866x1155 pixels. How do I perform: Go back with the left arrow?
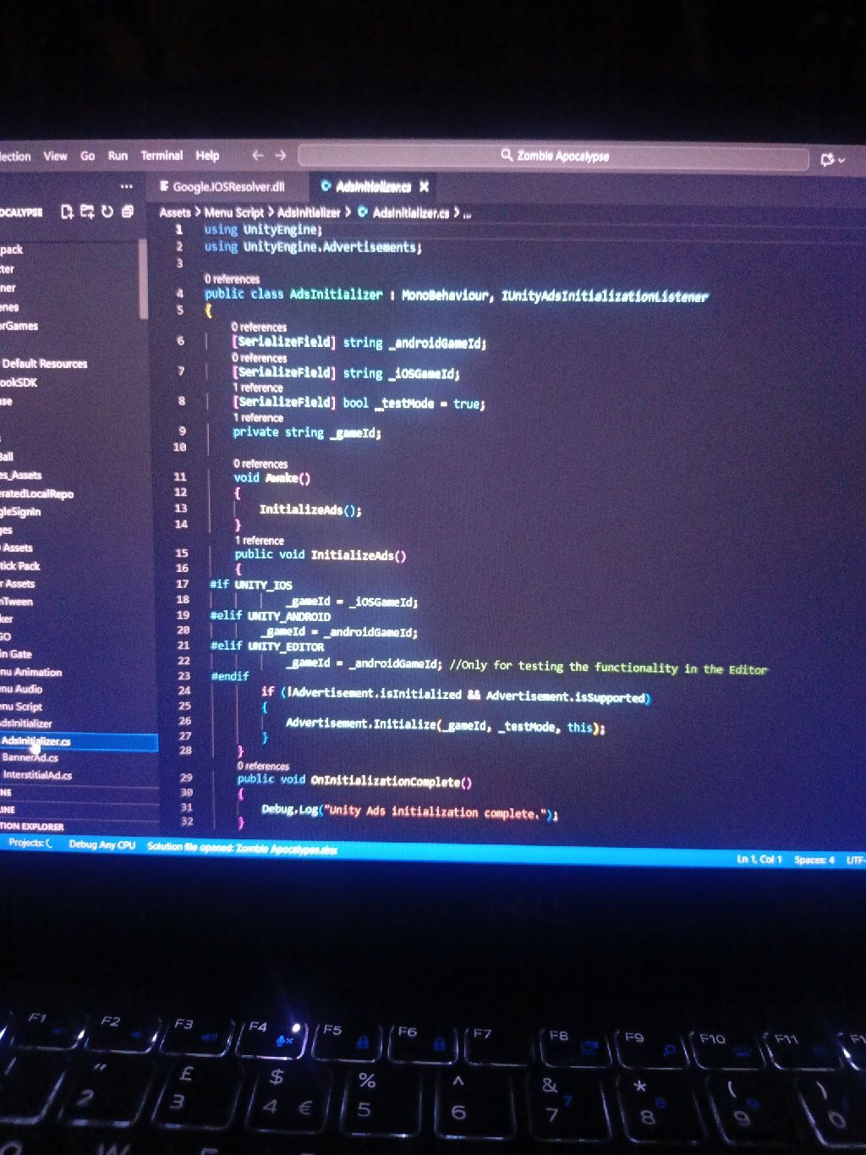[x=258, y=156]
